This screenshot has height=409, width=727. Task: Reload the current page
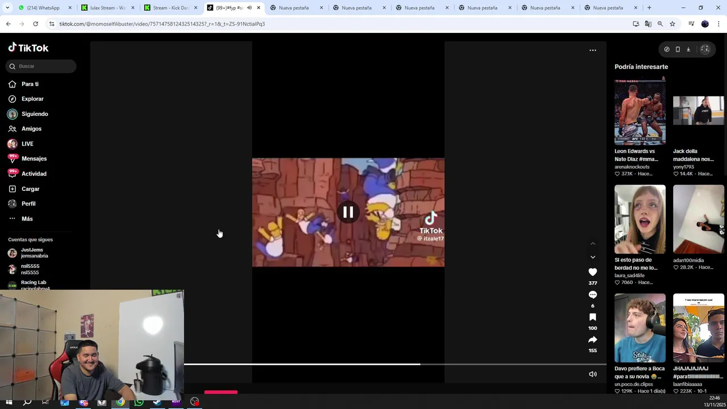click(35, 24)
